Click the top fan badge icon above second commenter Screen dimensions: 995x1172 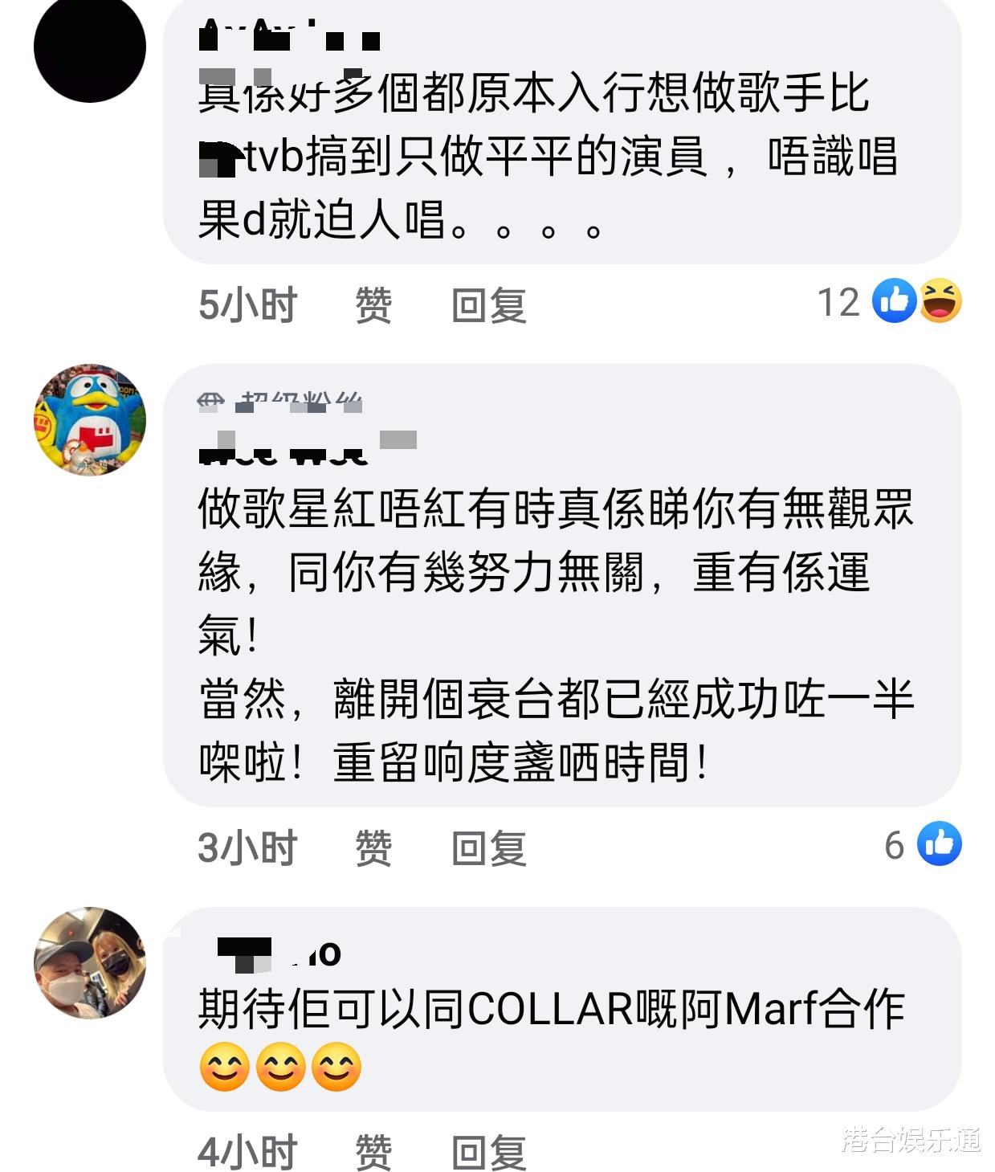tap(210, 402)
